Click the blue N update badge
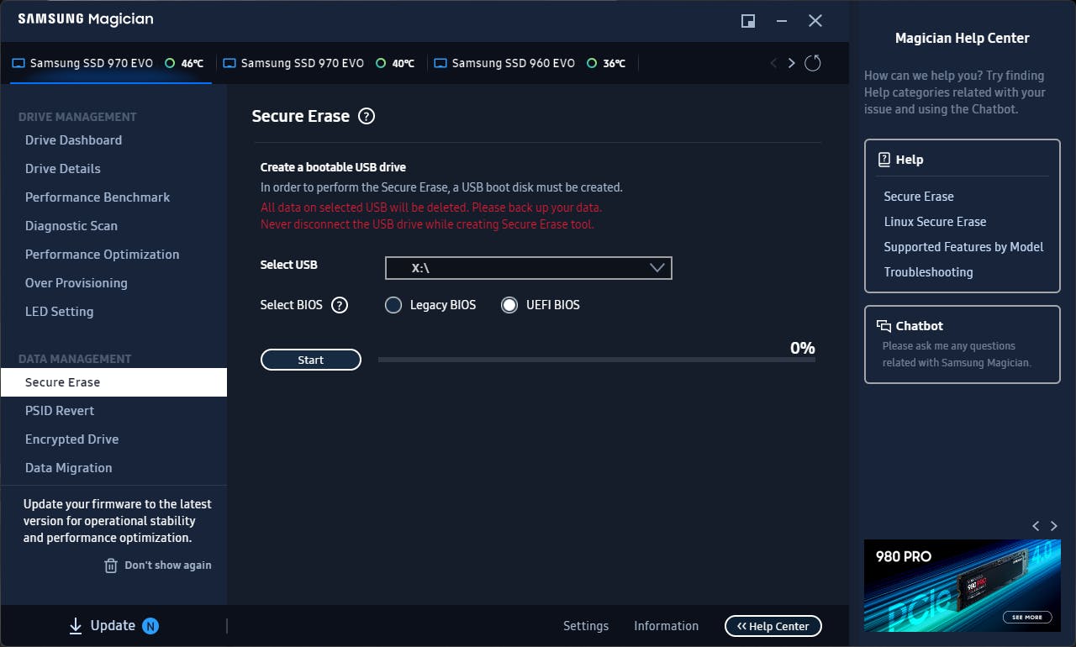The width and height of the screenshot is (1076, 647). click(x=150, y=626)
